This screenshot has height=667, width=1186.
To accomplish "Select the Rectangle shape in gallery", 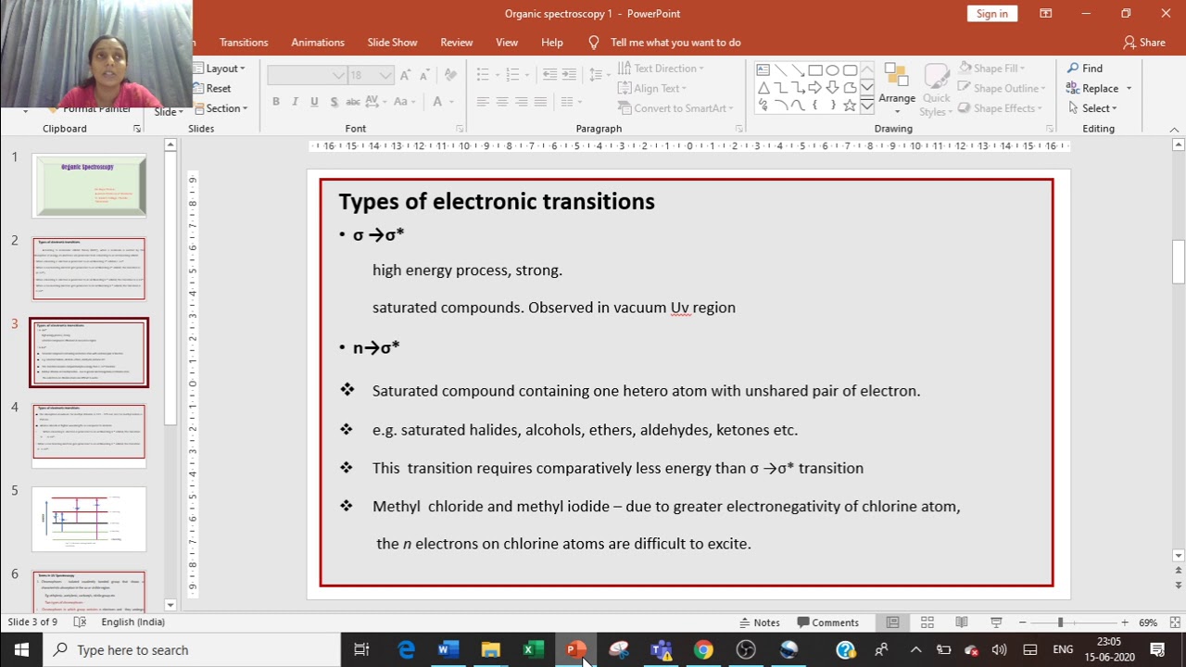I will [x=815, y=70].
